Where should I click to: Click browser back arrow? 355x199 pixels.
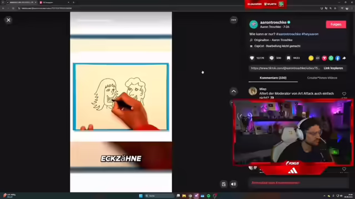(3, 8)
